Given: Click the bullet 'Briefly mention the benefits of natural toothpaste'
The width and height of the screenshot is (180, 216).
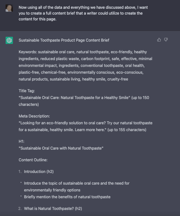Looking at the screenshot, I should click(67, 197).
